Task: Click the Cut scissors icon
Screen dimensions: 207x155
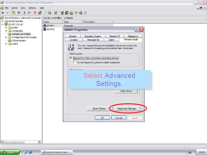Action: pos(24,13)
